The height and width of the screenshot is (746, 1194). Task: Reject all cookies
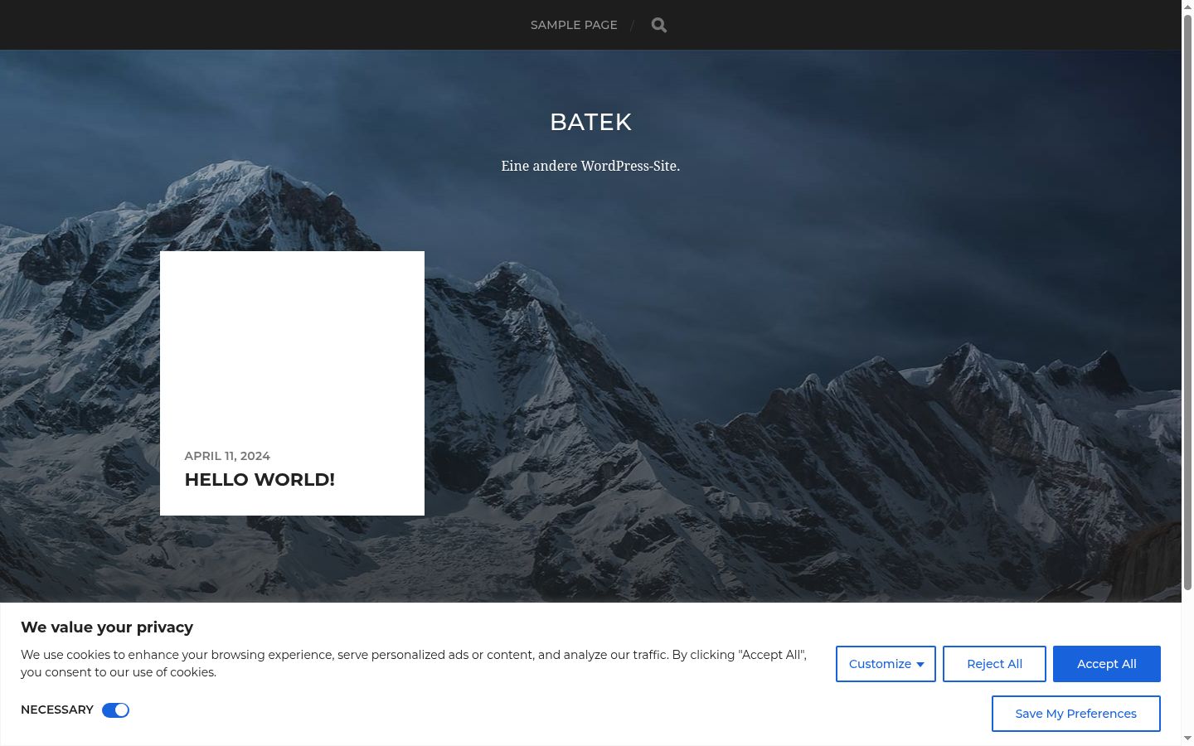click(x=994, y=664)
